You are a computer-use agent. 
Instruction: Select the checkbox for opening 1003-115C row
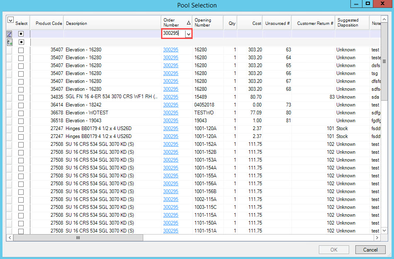(x=21, y=208)
